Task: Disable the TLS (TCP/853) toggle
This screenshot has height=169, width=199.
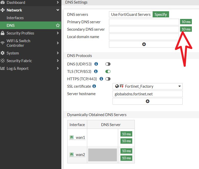Action: coord(108,72)
